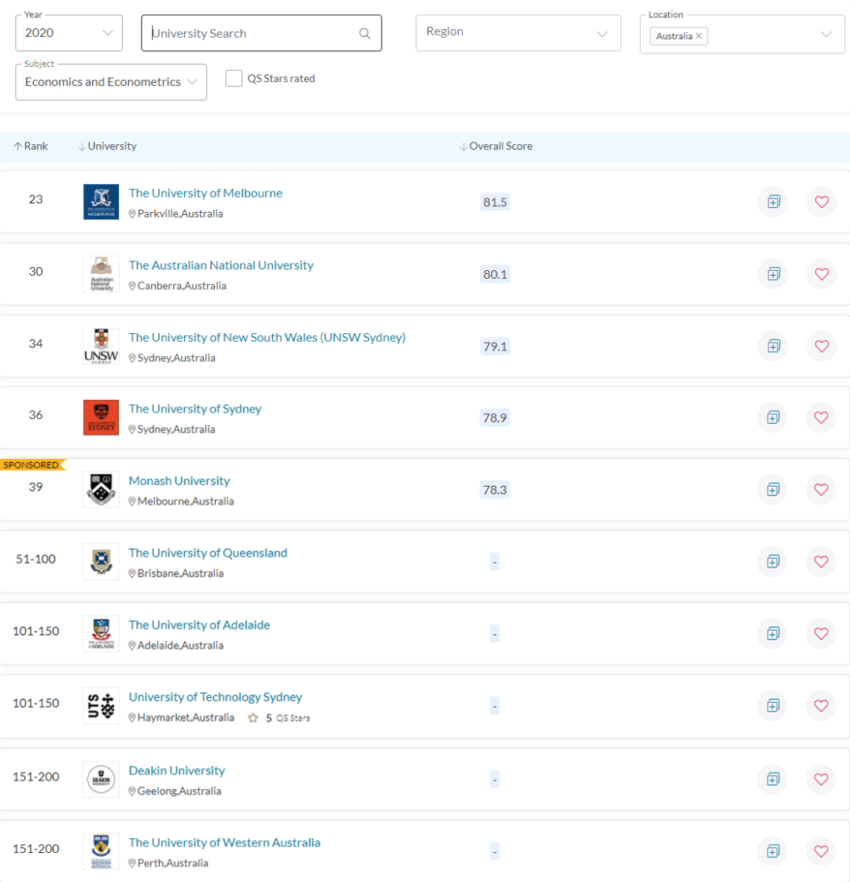
Task: Favorite The University of Melbourne
Action: pos(822,202)
